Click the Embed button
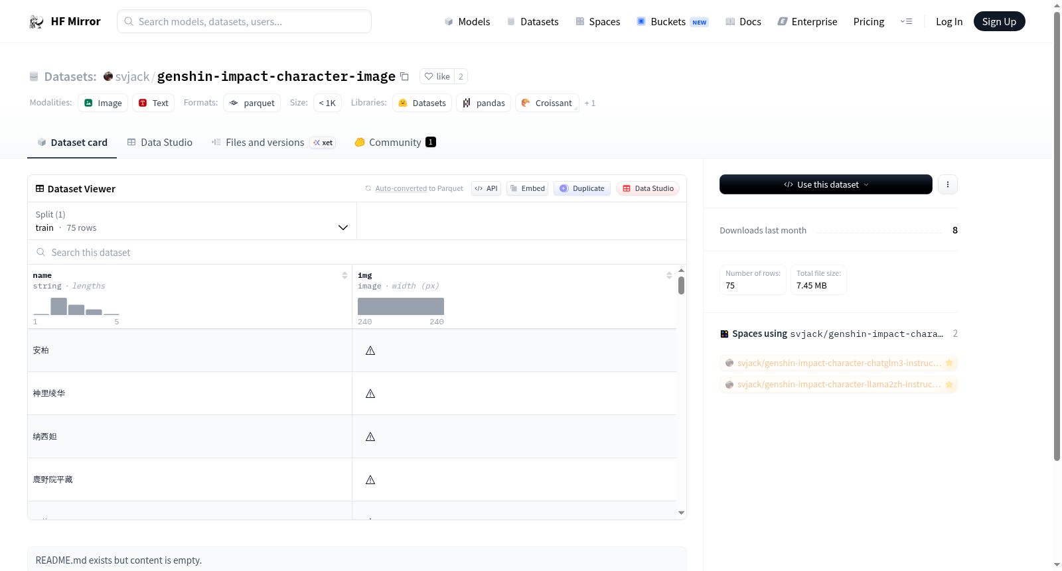This screenshot has width=1062, height=571. coord(528,188)
